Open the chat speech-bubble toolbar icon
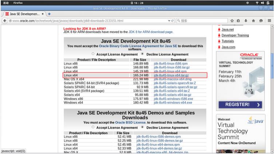The width and height of the screenshot is (274, 154). [x=261, y=21]
